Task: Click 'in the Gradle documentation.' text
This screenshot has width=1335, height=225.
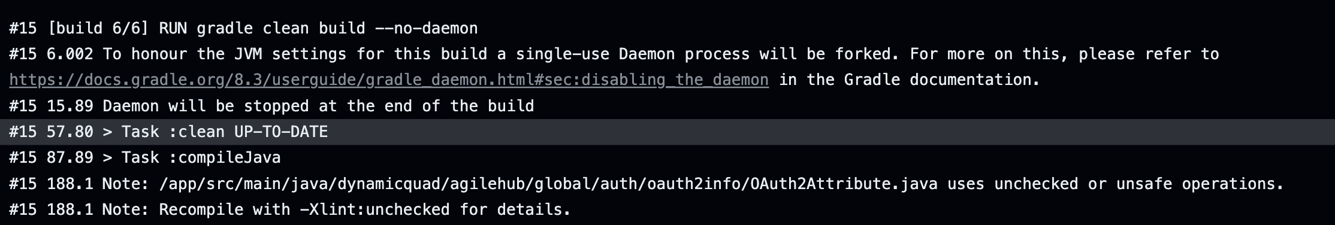Action: pos(910,80)
